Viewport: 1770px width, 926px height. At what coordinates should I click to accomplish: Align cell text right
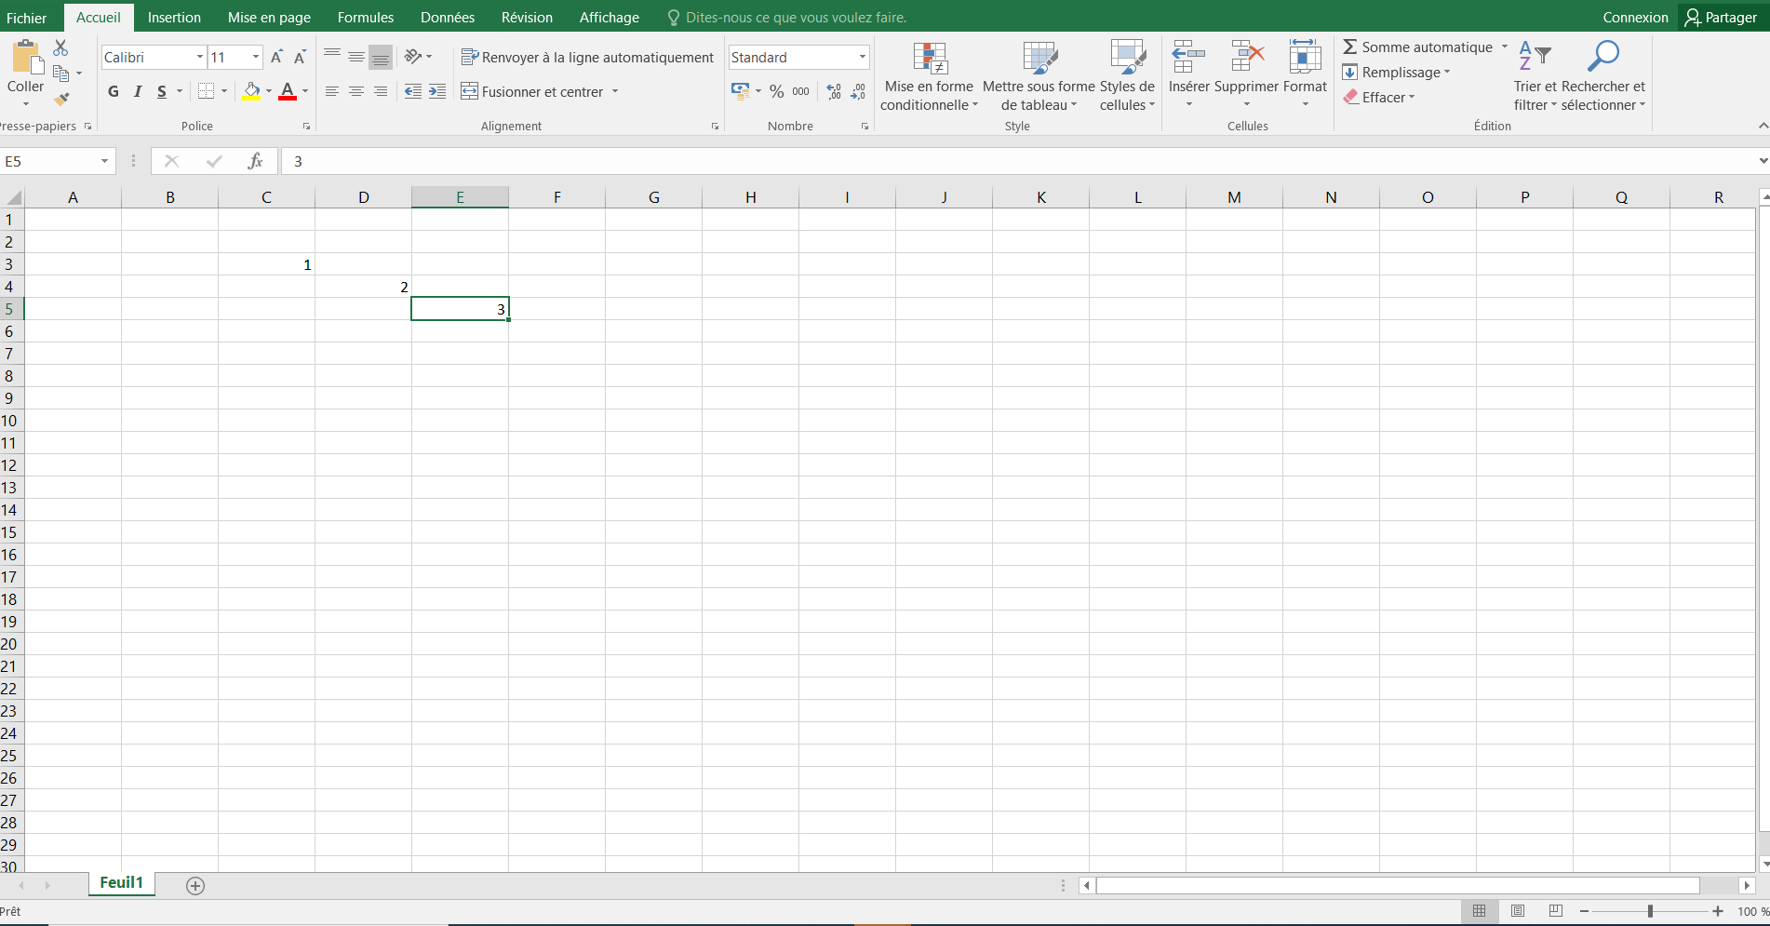[381, 91]
